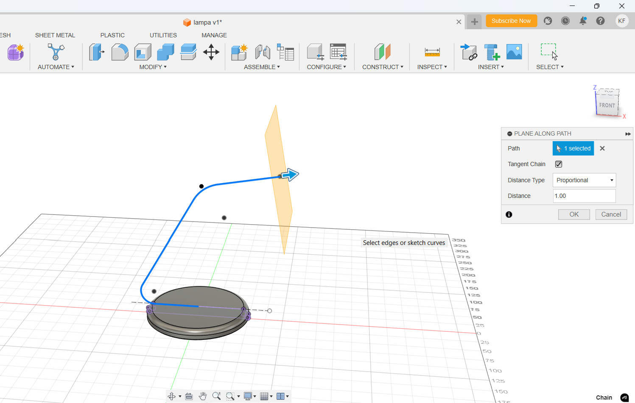
Task: Click the Select window tool icon
Action: 549,52
